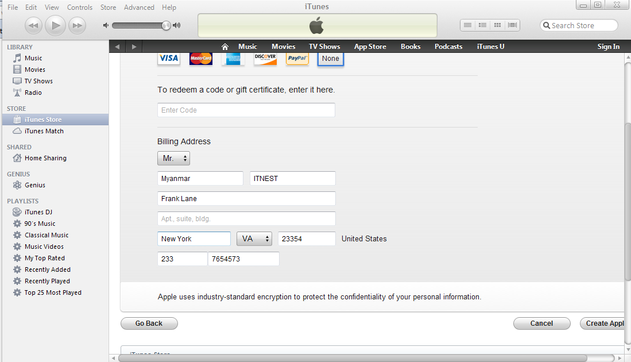
Task: Click the Cancel button
Action: [x=541, y=324]
